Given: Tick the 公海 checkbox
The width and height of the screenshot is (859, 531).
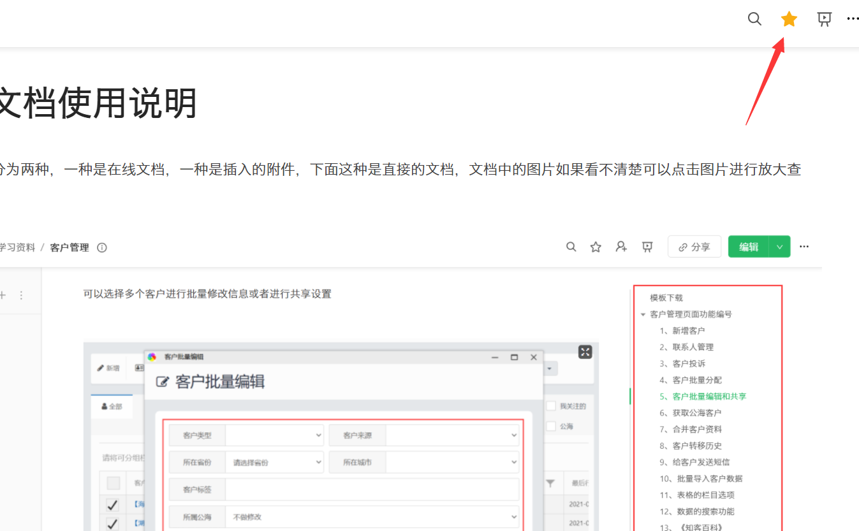Looking at the screenshot, I should (x=551, y=426).
